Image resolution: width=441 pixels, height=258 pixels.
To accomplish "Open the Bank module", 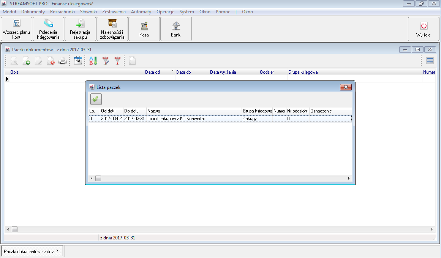I will pyautogui.click(x=176, y=29).
